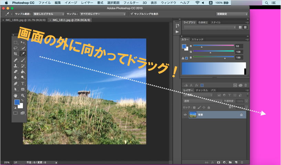The height and width of the screenshot is (165, 281).
Task: Open Adobe Stock search icon
Action: [235, 86]
